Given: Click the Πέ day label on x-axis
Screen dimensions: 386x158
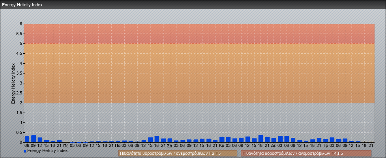Looking at the screenshot, I should click(66, 146).
